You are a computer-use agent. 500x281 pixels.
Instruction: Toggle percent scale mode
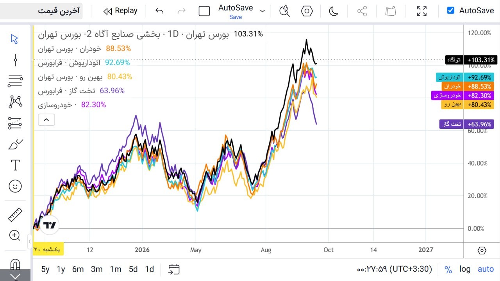448,269
